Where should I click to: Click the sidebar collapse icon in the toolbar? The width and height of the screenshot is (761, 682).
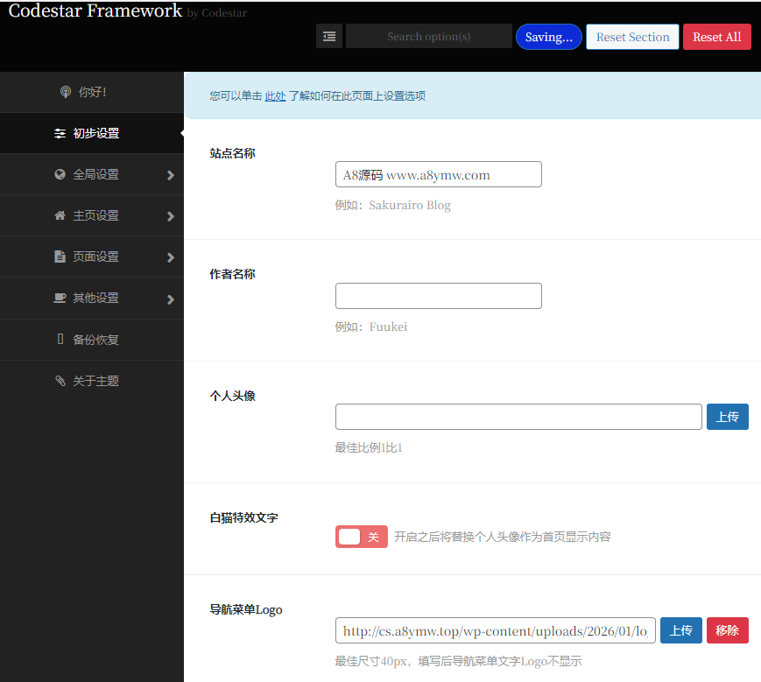328,36
